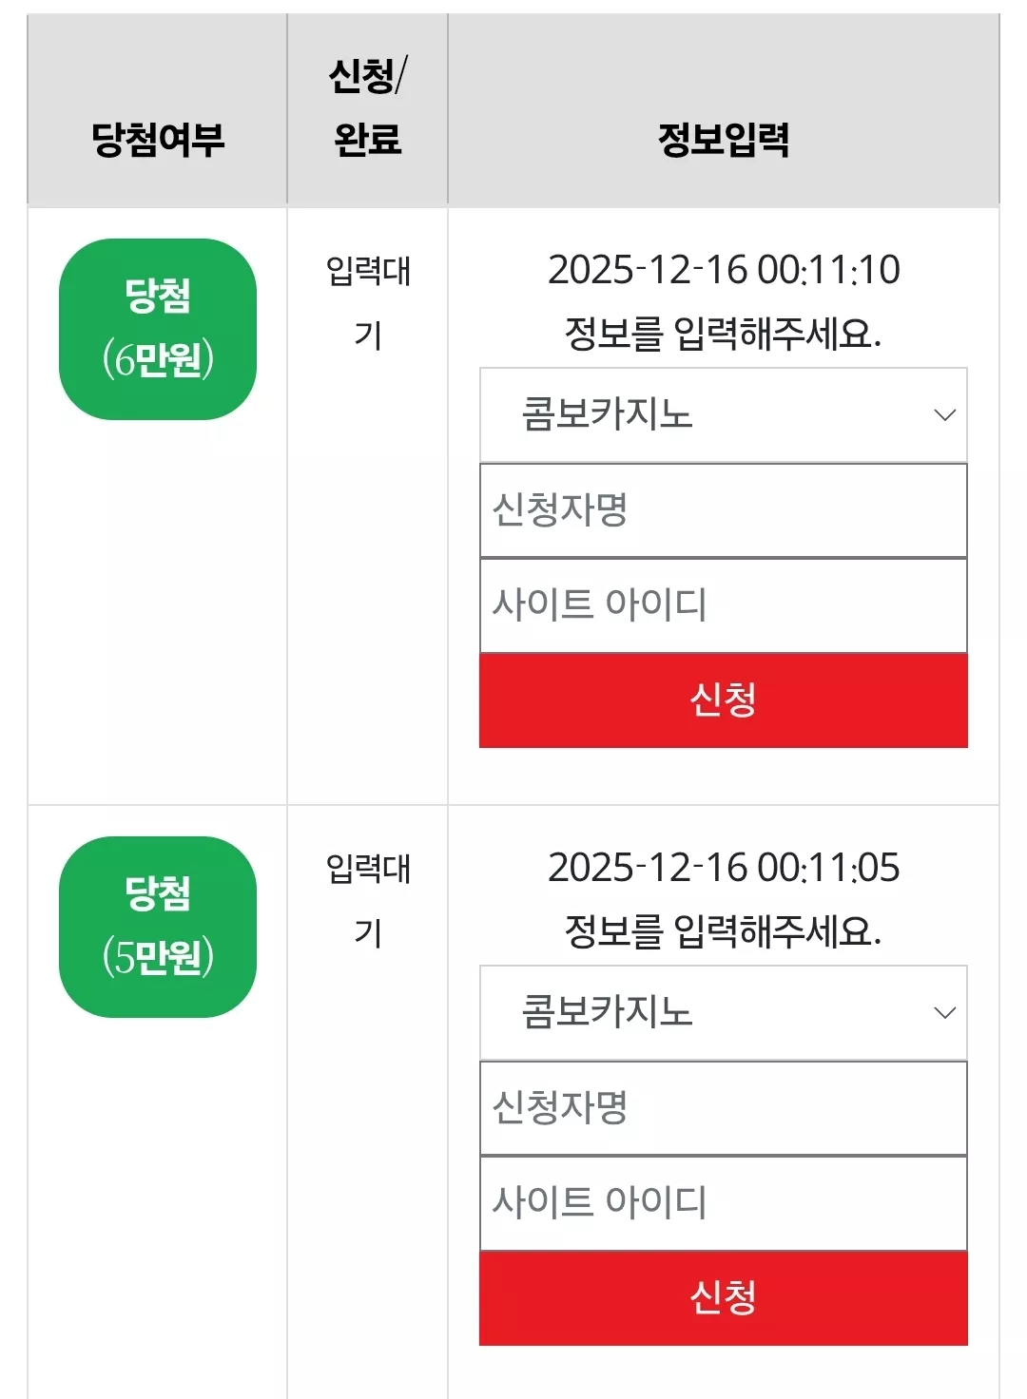Open the first 콤보카지노 dropdown
This screenshot has height=1399, width=1027.
pos(723,414)
